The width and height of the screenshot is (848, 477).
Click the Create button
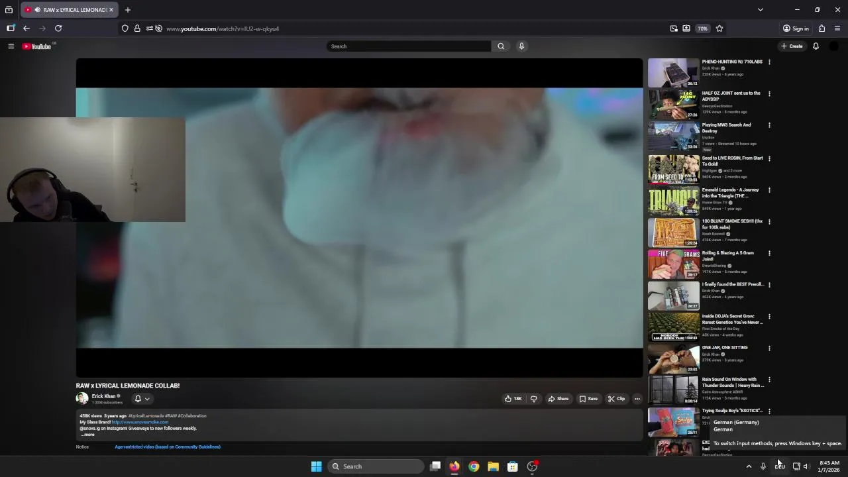pyautogui.click(x=792, y=46)
